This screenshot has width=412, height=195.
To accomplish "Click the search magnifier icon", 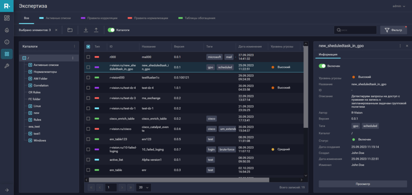I will [x=339, y=30].
